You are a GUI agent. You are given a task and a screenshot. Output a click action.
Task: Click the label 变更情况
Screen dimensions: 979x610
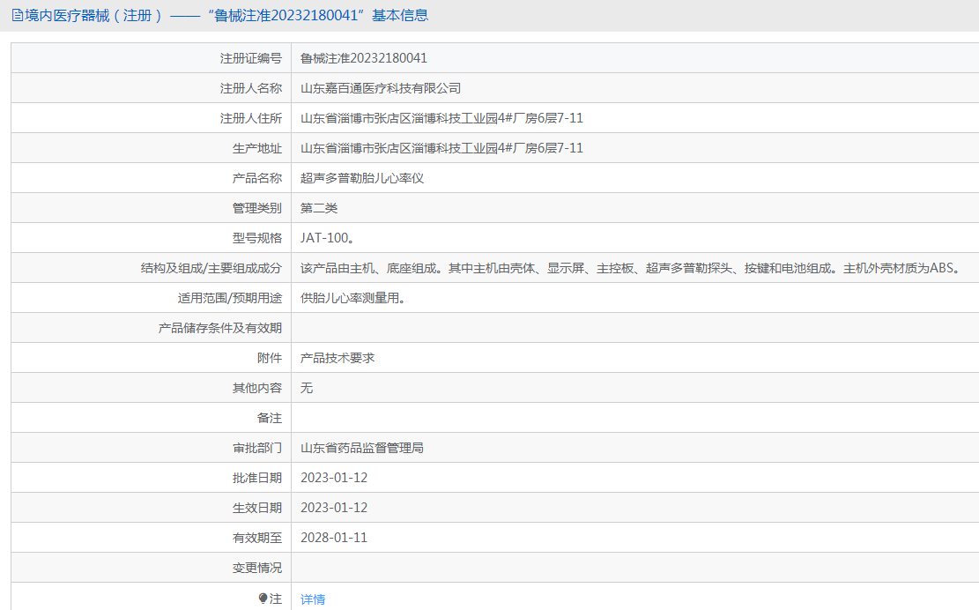(x=257, y=568)
